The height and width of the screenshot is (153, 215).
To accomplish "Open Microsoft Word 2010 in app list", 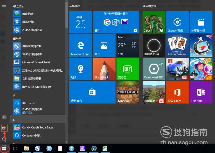I will (x=37, y=62).
